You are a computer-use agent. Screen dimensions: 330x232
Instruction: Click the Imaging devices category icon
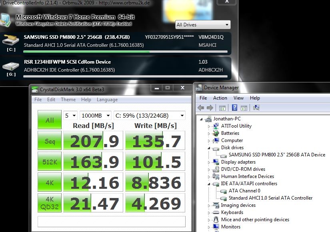216,205
